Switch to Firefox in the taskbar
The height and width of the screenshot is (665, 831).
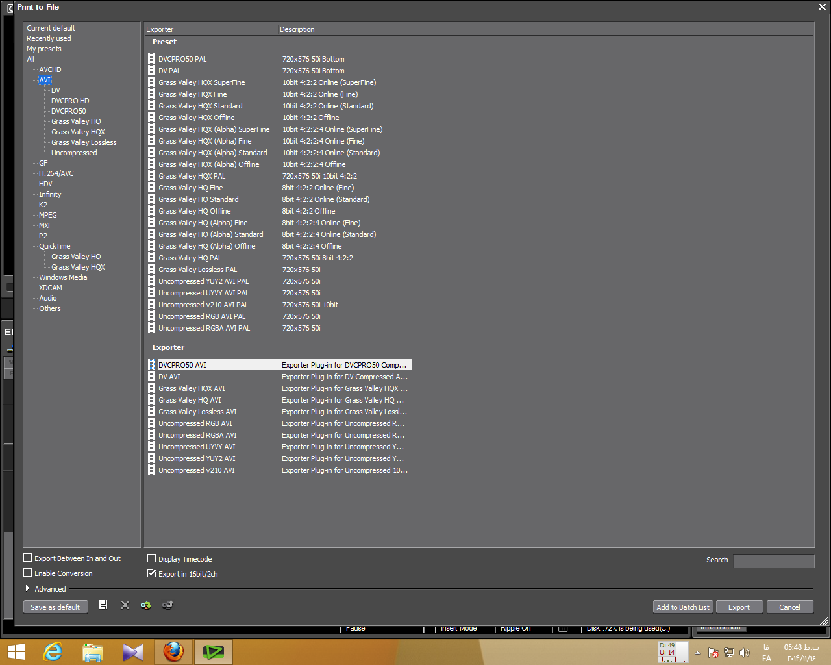coord(173,651)
